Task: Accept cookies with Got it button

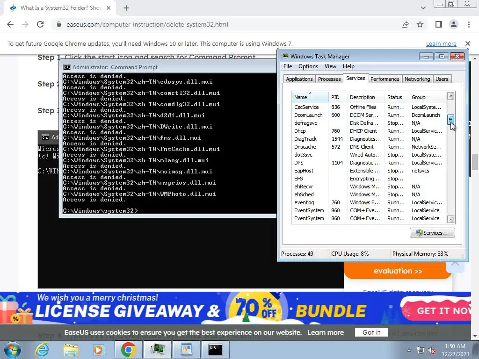Action: click(371, 332)
